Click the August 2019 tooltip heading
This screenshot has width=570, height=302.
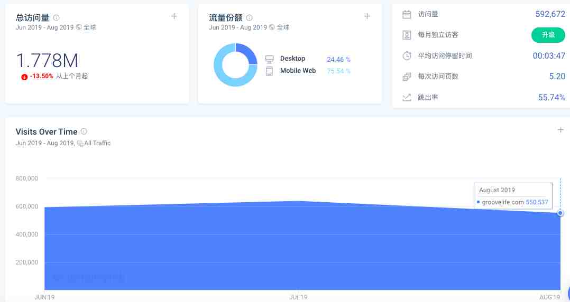497,190
